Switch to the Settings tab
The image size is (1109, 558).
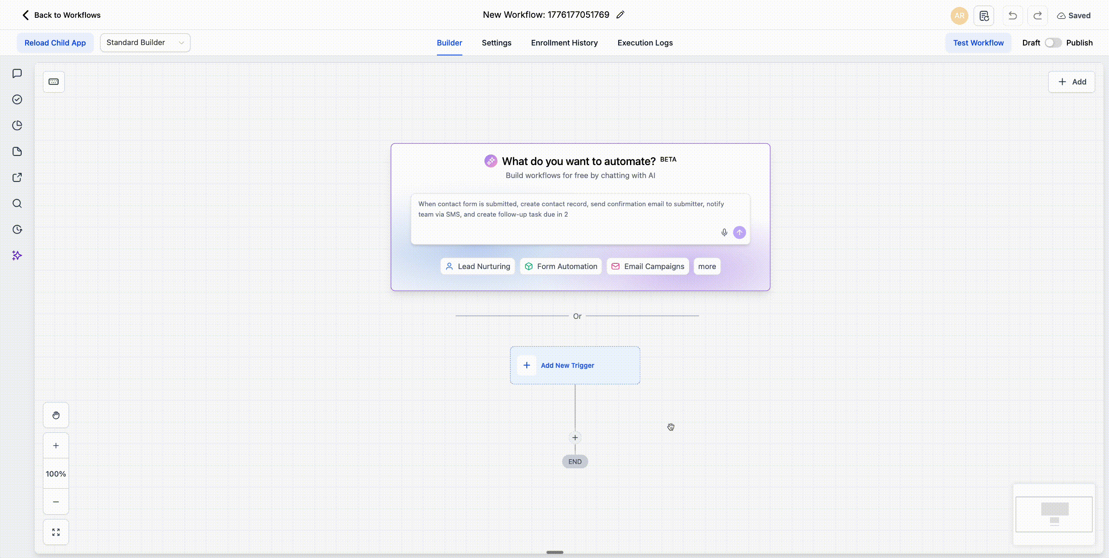tap(496, 43)
